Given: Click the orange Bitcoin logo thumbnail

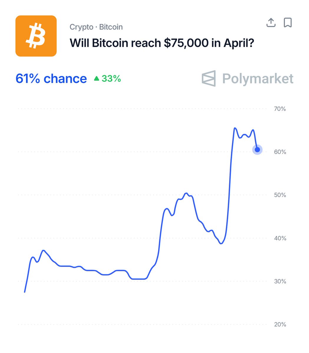Looking at the screenshot, I should pos(36,36).
